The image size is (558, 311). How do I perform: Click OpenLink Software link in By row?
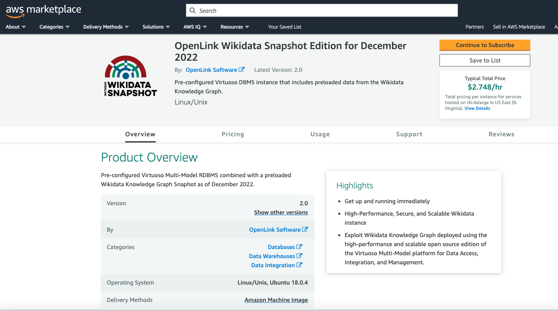coord(275,230)
